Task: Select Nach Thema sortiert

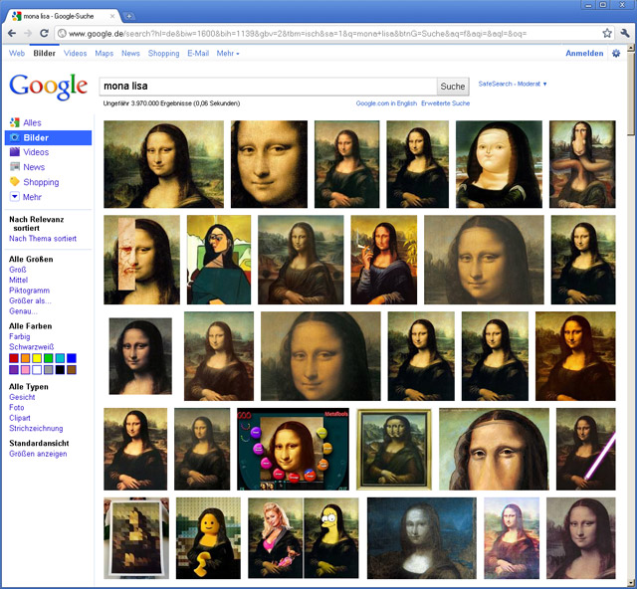Action: [43, 239]
